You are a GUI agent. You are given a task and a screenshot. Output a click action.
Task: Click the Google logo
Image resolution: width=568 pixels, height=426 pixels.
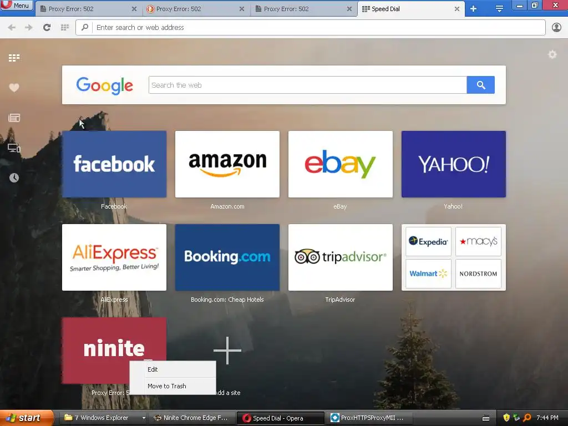pyautogui.click(x=105, y=85)
